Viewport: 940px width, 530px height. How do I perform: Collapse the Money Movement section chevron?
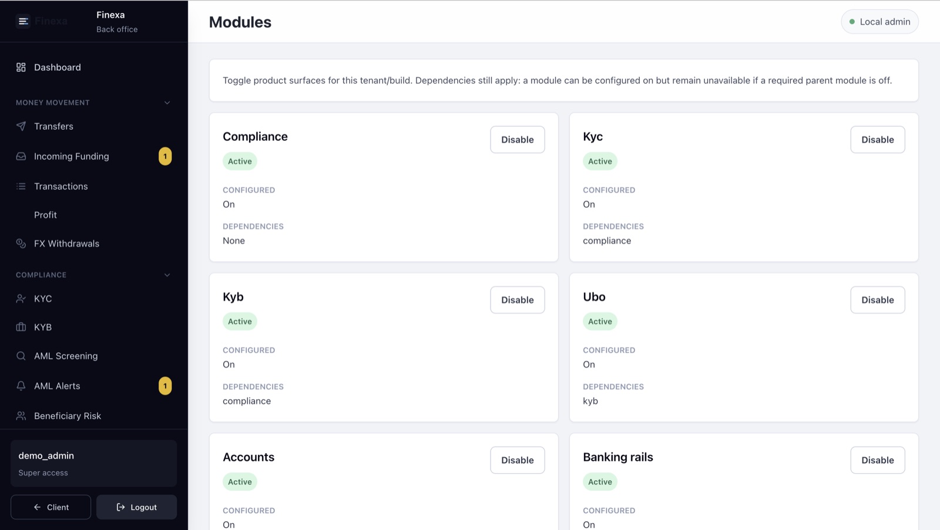(167, 103)
